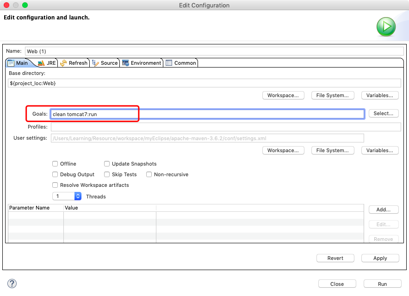
Task: Click Select... button next to Goals
Action: (383, 113)
